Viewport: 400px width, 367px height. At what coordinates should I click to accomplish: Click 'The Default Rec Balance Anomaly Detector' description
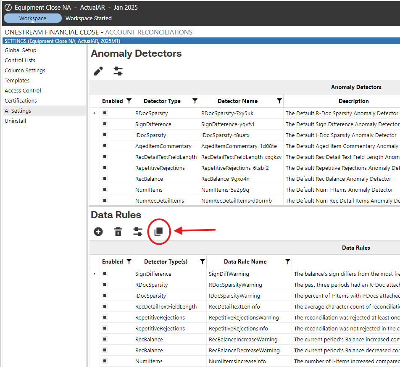pos(338,179)
